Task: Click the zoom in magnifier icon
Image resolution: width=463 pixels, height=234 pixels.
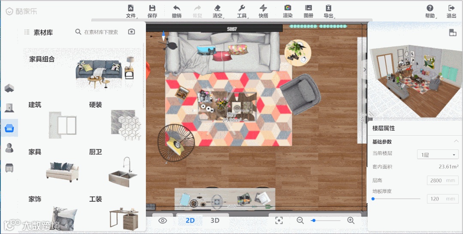Action: pos(351,220)
